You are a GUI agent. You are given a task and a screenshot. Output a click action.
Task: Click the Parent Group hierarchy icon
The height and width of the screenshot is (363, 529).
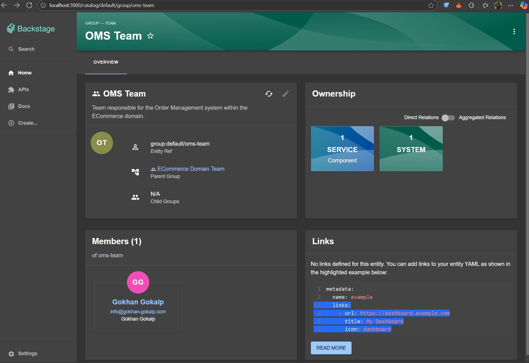tap(135, 172)
